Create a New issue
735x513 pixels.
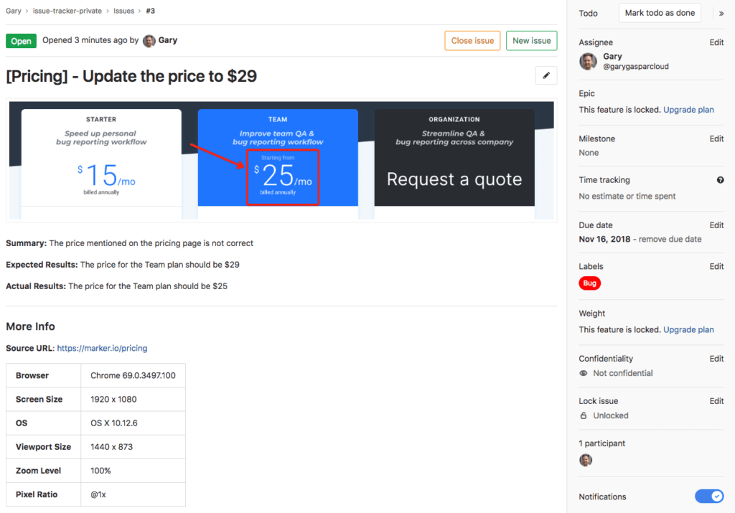coord(531,40)
